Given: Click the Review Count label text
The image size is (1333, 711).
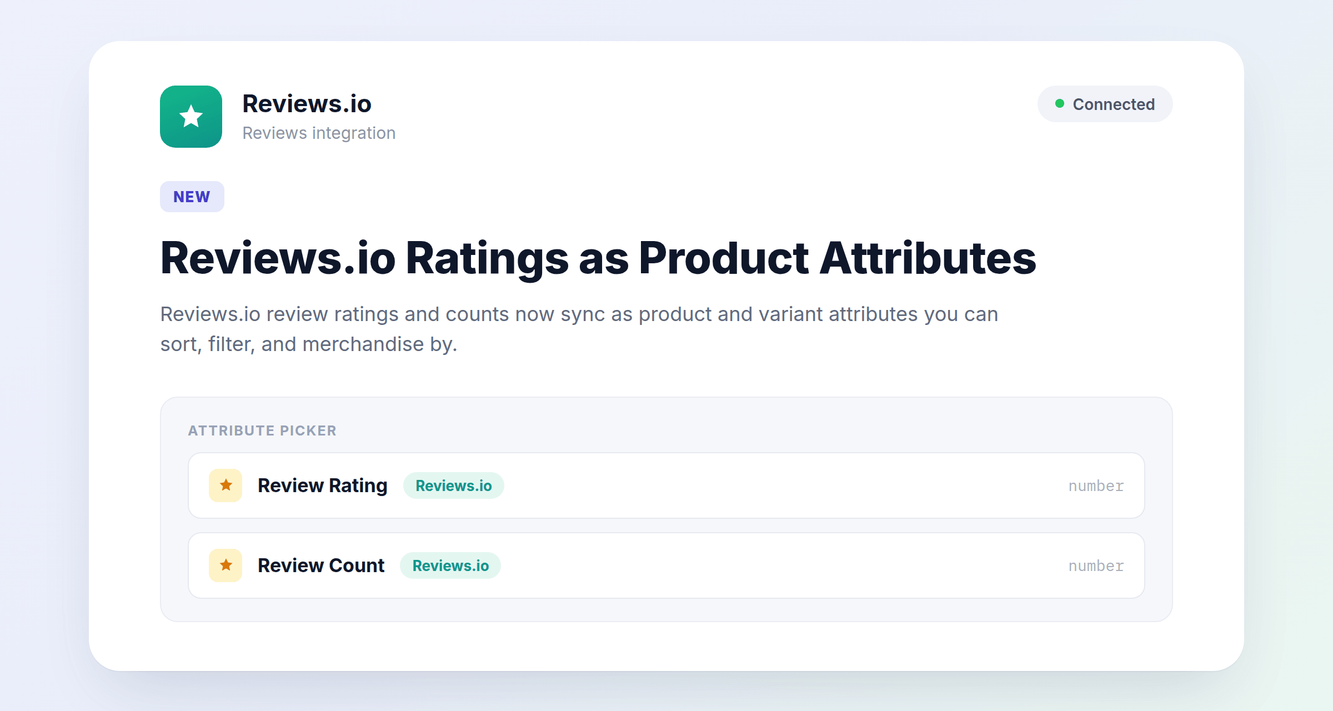Looking at the screenshot, I should tap(321, 565).
